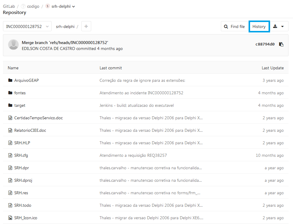Click the fontes folder icon
The image size is (293, 224).
point(10,93)
